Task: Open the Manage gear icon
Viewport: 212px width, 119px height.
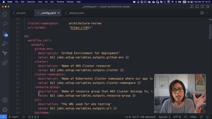Action: [x=5, y=110]
